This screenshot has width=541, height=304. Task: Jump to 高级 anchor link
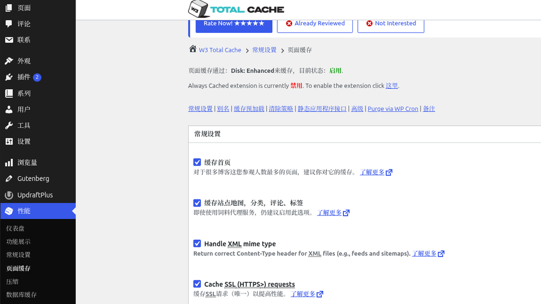click(x=357, y=109)
